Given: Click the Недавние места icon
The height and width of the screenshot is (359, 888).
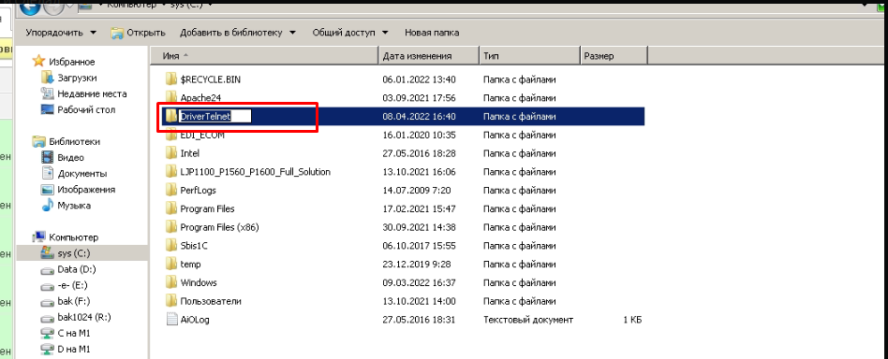Looking at the screenshot, I should tap(48, 93).
